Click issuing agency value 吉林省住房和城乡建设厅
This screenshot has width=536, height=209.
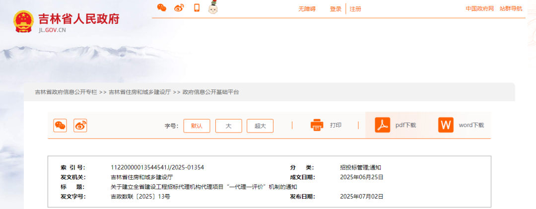coord(142,177)
